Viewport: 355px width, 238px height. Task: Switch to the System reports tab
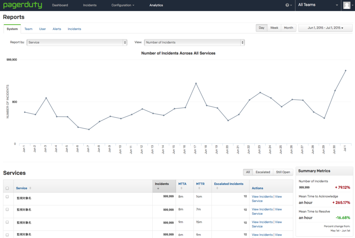click(x=12, y=29)
